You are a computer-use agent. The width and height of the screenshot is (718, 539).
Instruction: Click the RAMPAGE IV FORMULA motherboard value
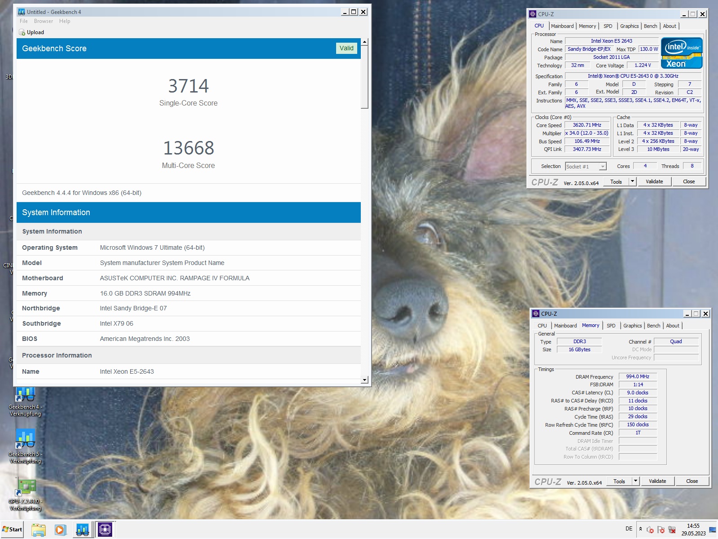click(x=175, y=278)
